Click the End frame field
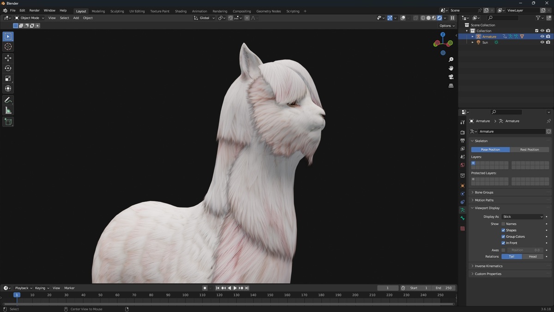The height and width of the screenshot is (312, 554). (444, 288)
